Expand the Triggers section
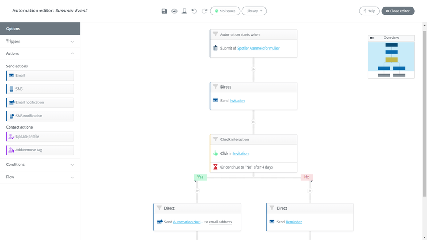Viewport: 427px width, 240px height. pos(40,42)
